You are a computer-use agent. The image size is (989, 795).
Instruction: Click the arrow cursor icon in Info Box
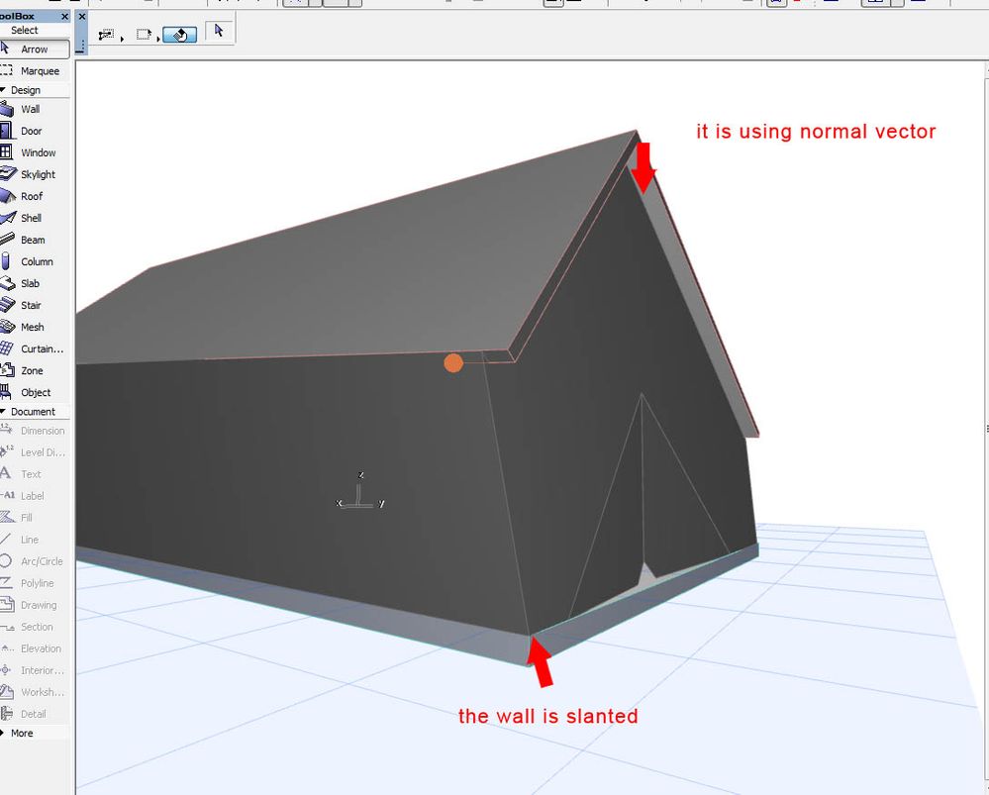[x=219, y=31]
